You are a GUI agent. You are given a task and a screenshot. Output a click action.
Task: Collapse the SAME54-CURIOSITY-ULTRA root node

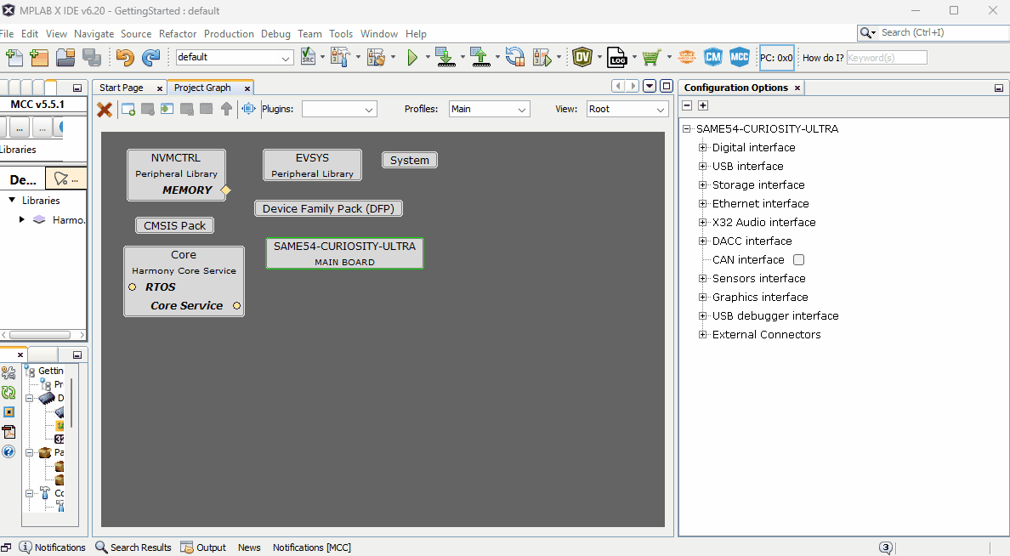click(687, 129)
